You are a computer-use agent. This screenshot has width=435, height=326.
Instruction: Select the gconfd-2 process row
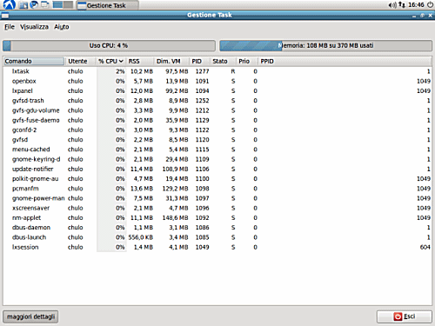[217, 130]
